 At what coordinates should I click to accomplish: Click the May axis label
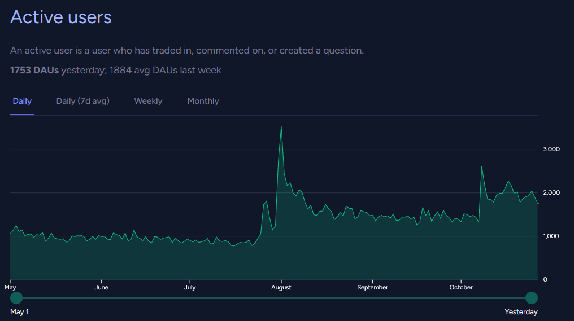(x=10, y=287)
